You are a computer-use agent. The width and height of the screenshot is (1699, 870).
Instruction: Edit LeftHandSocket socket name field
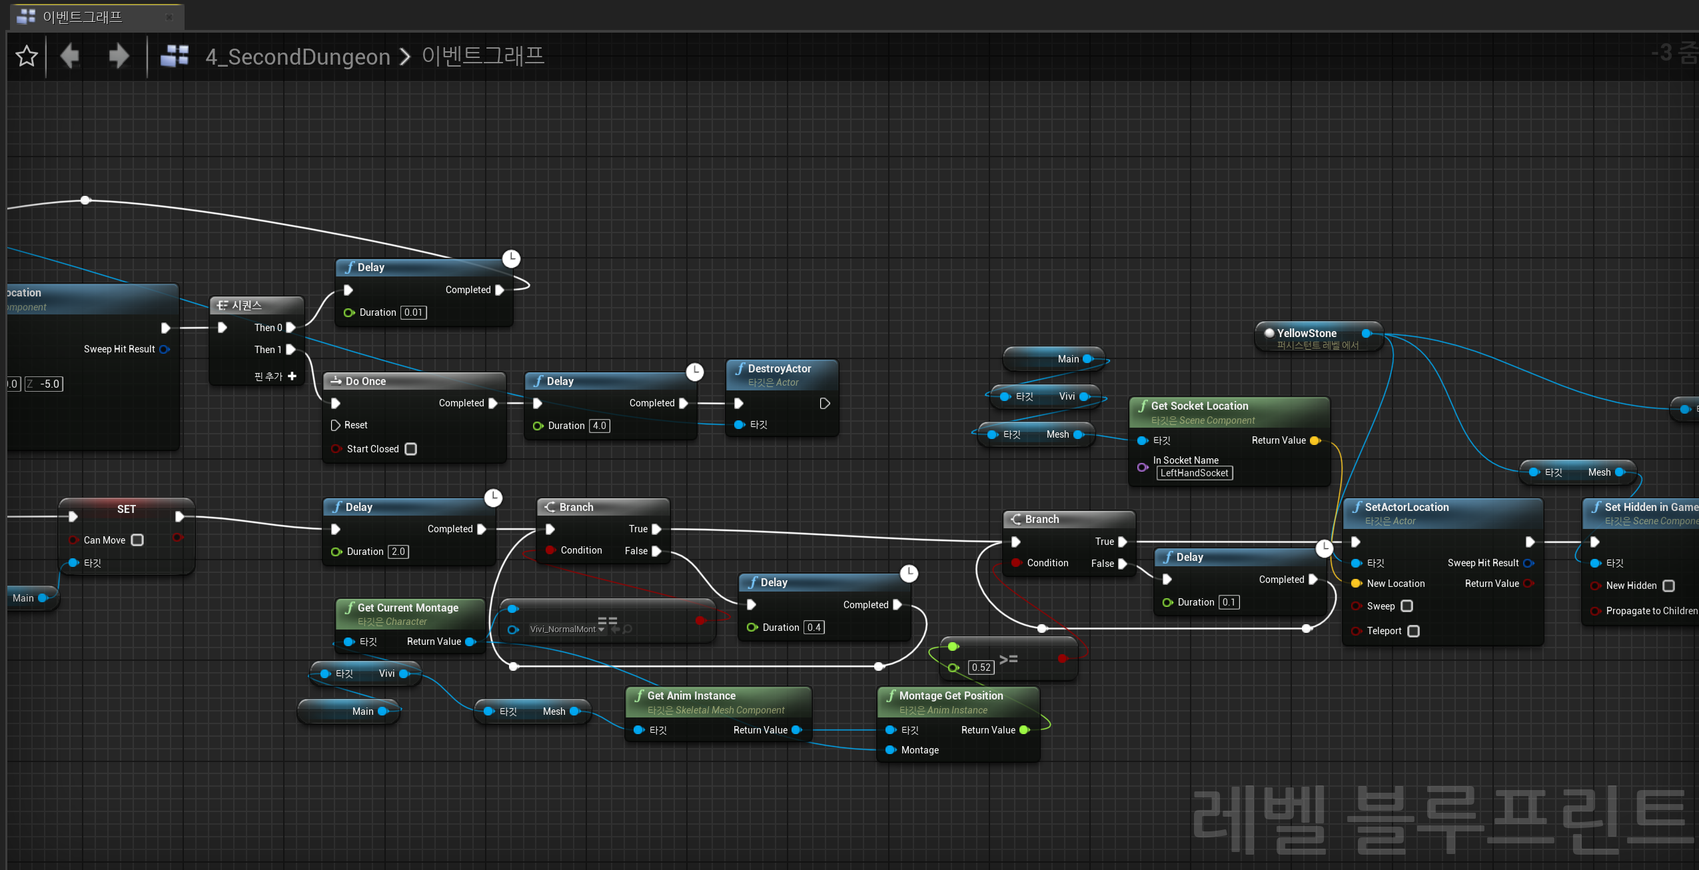click(1195, 473)
